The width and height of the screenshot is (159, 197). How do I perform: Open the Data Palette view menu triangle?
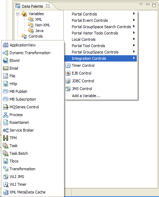(141, 5)
